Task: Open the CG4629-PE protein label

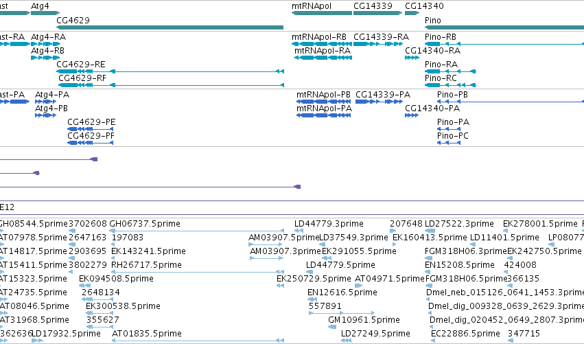Action: [92, 122]
